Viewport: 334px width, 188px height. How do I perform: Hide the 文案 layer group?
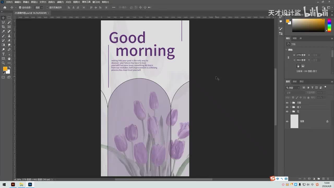pyautogui.click(x=287, y=103)
